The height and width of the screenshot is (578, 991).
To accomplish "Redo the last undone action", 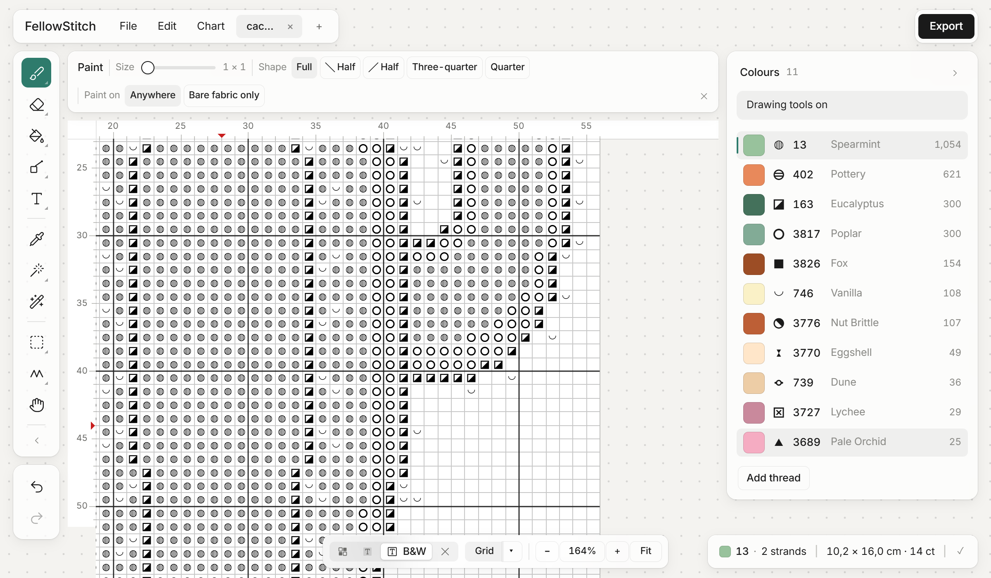I will pyautogui.click(x=36, y=518).
